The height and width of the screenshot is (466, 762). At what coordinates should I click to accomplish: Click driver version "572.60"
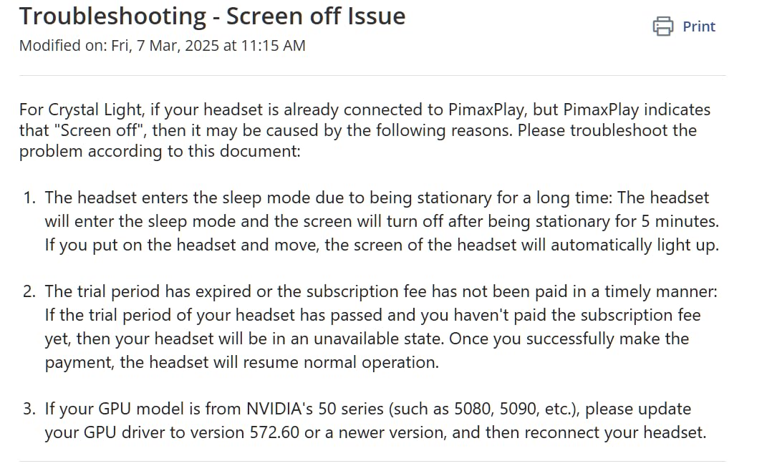[x=276, y=432]
